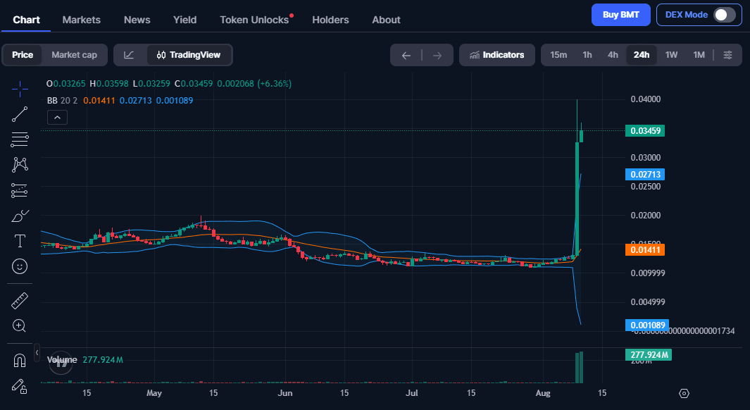Open chart settings sliders icon

(727, 55)
